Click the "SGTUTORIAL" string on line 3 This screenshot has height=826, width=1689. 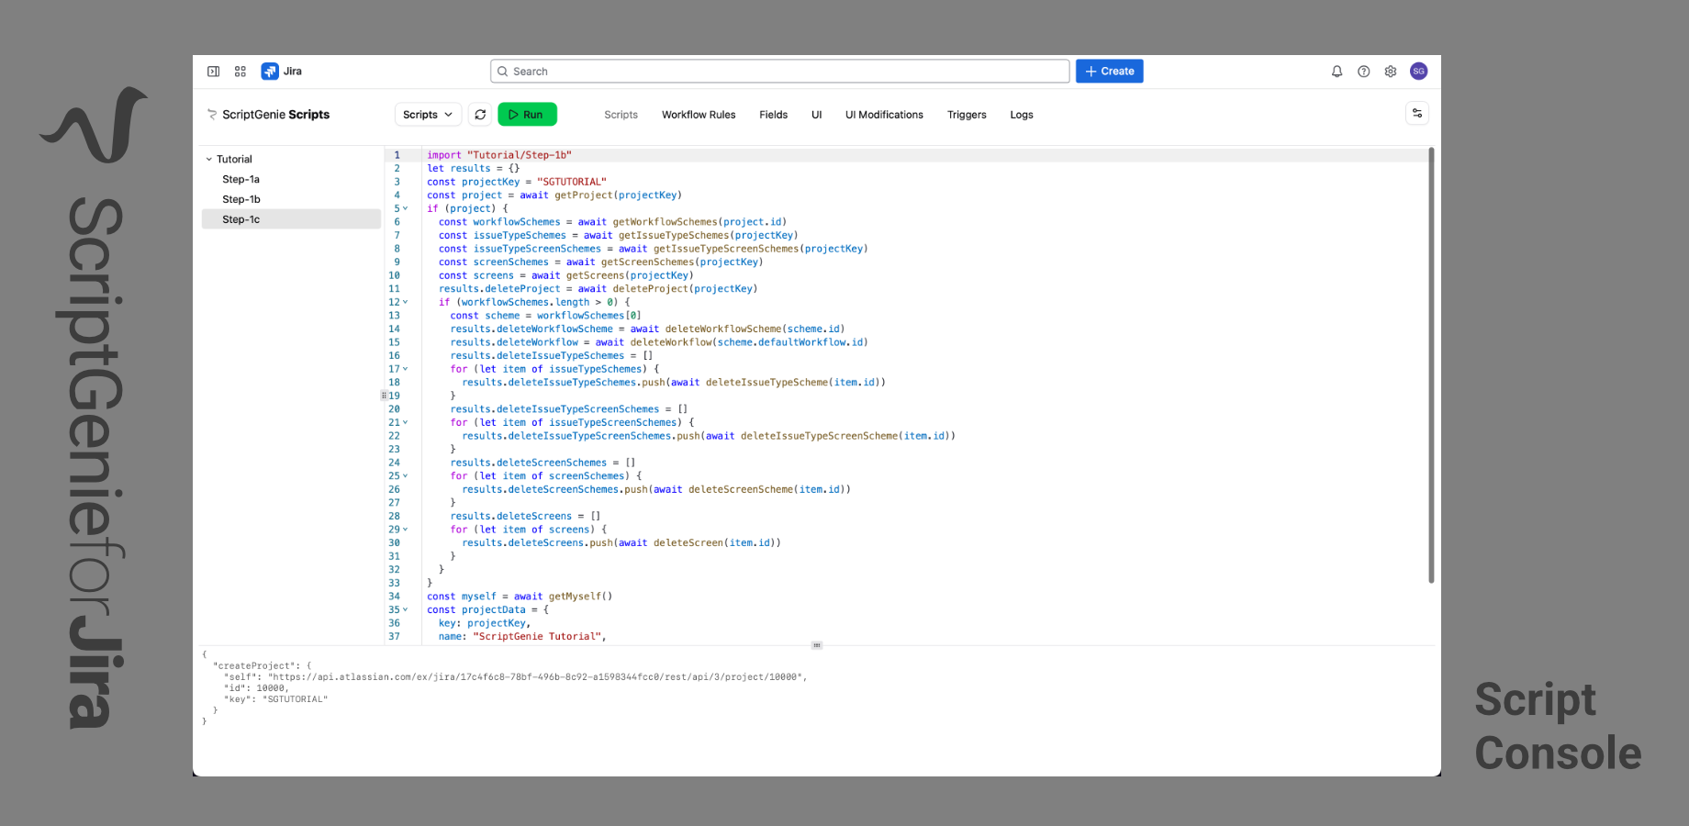point(572,182)
